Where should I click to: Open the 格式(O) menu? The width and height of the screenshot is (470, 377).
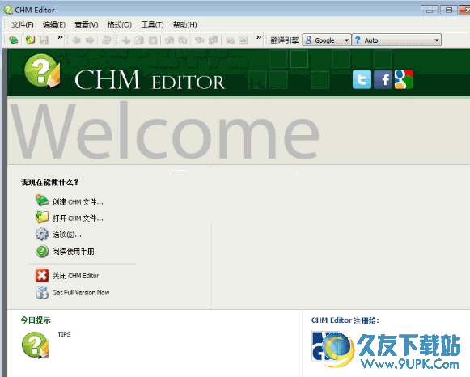(x=119, y=24)
